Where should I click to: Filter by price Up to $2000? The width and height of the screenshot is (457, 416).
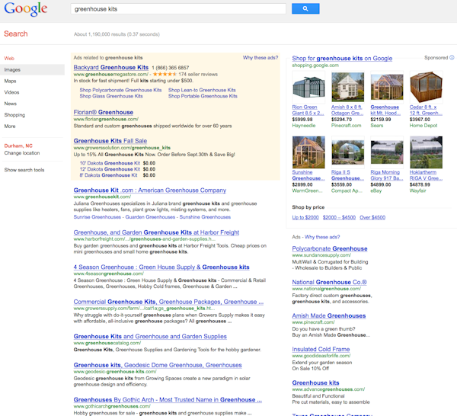305,218
